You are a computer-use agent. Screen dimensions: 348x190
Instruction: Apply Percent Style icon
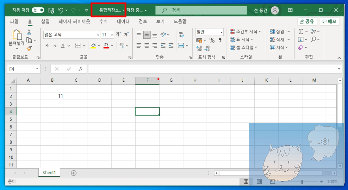[212, 40]
